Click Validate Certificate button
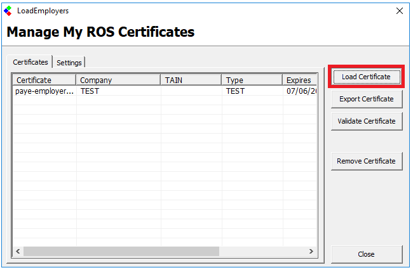The width and height of the screenshot is (413, 270). [x=367, y=121]
